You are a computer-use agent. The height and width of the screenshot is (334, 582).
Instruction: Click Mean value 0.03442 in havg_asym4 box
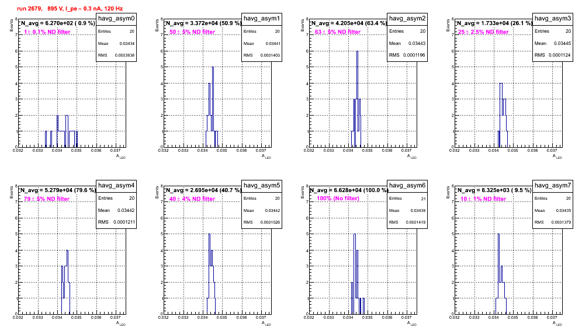(x=126, y=210)
